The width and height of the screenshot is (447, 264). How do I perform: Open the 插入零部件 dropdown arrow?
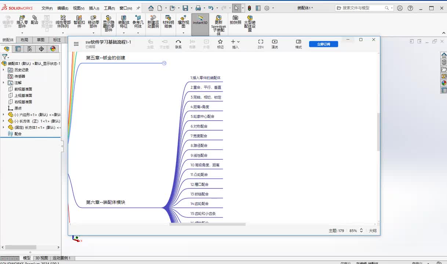click(22, 33)
